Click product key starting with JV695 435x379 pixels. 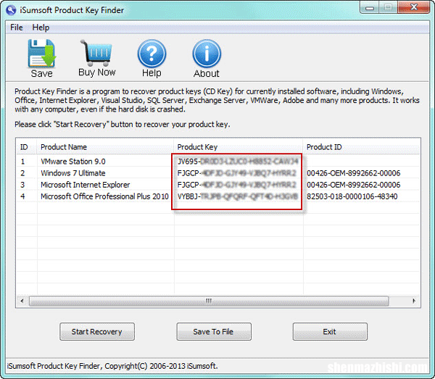(238, 162)
